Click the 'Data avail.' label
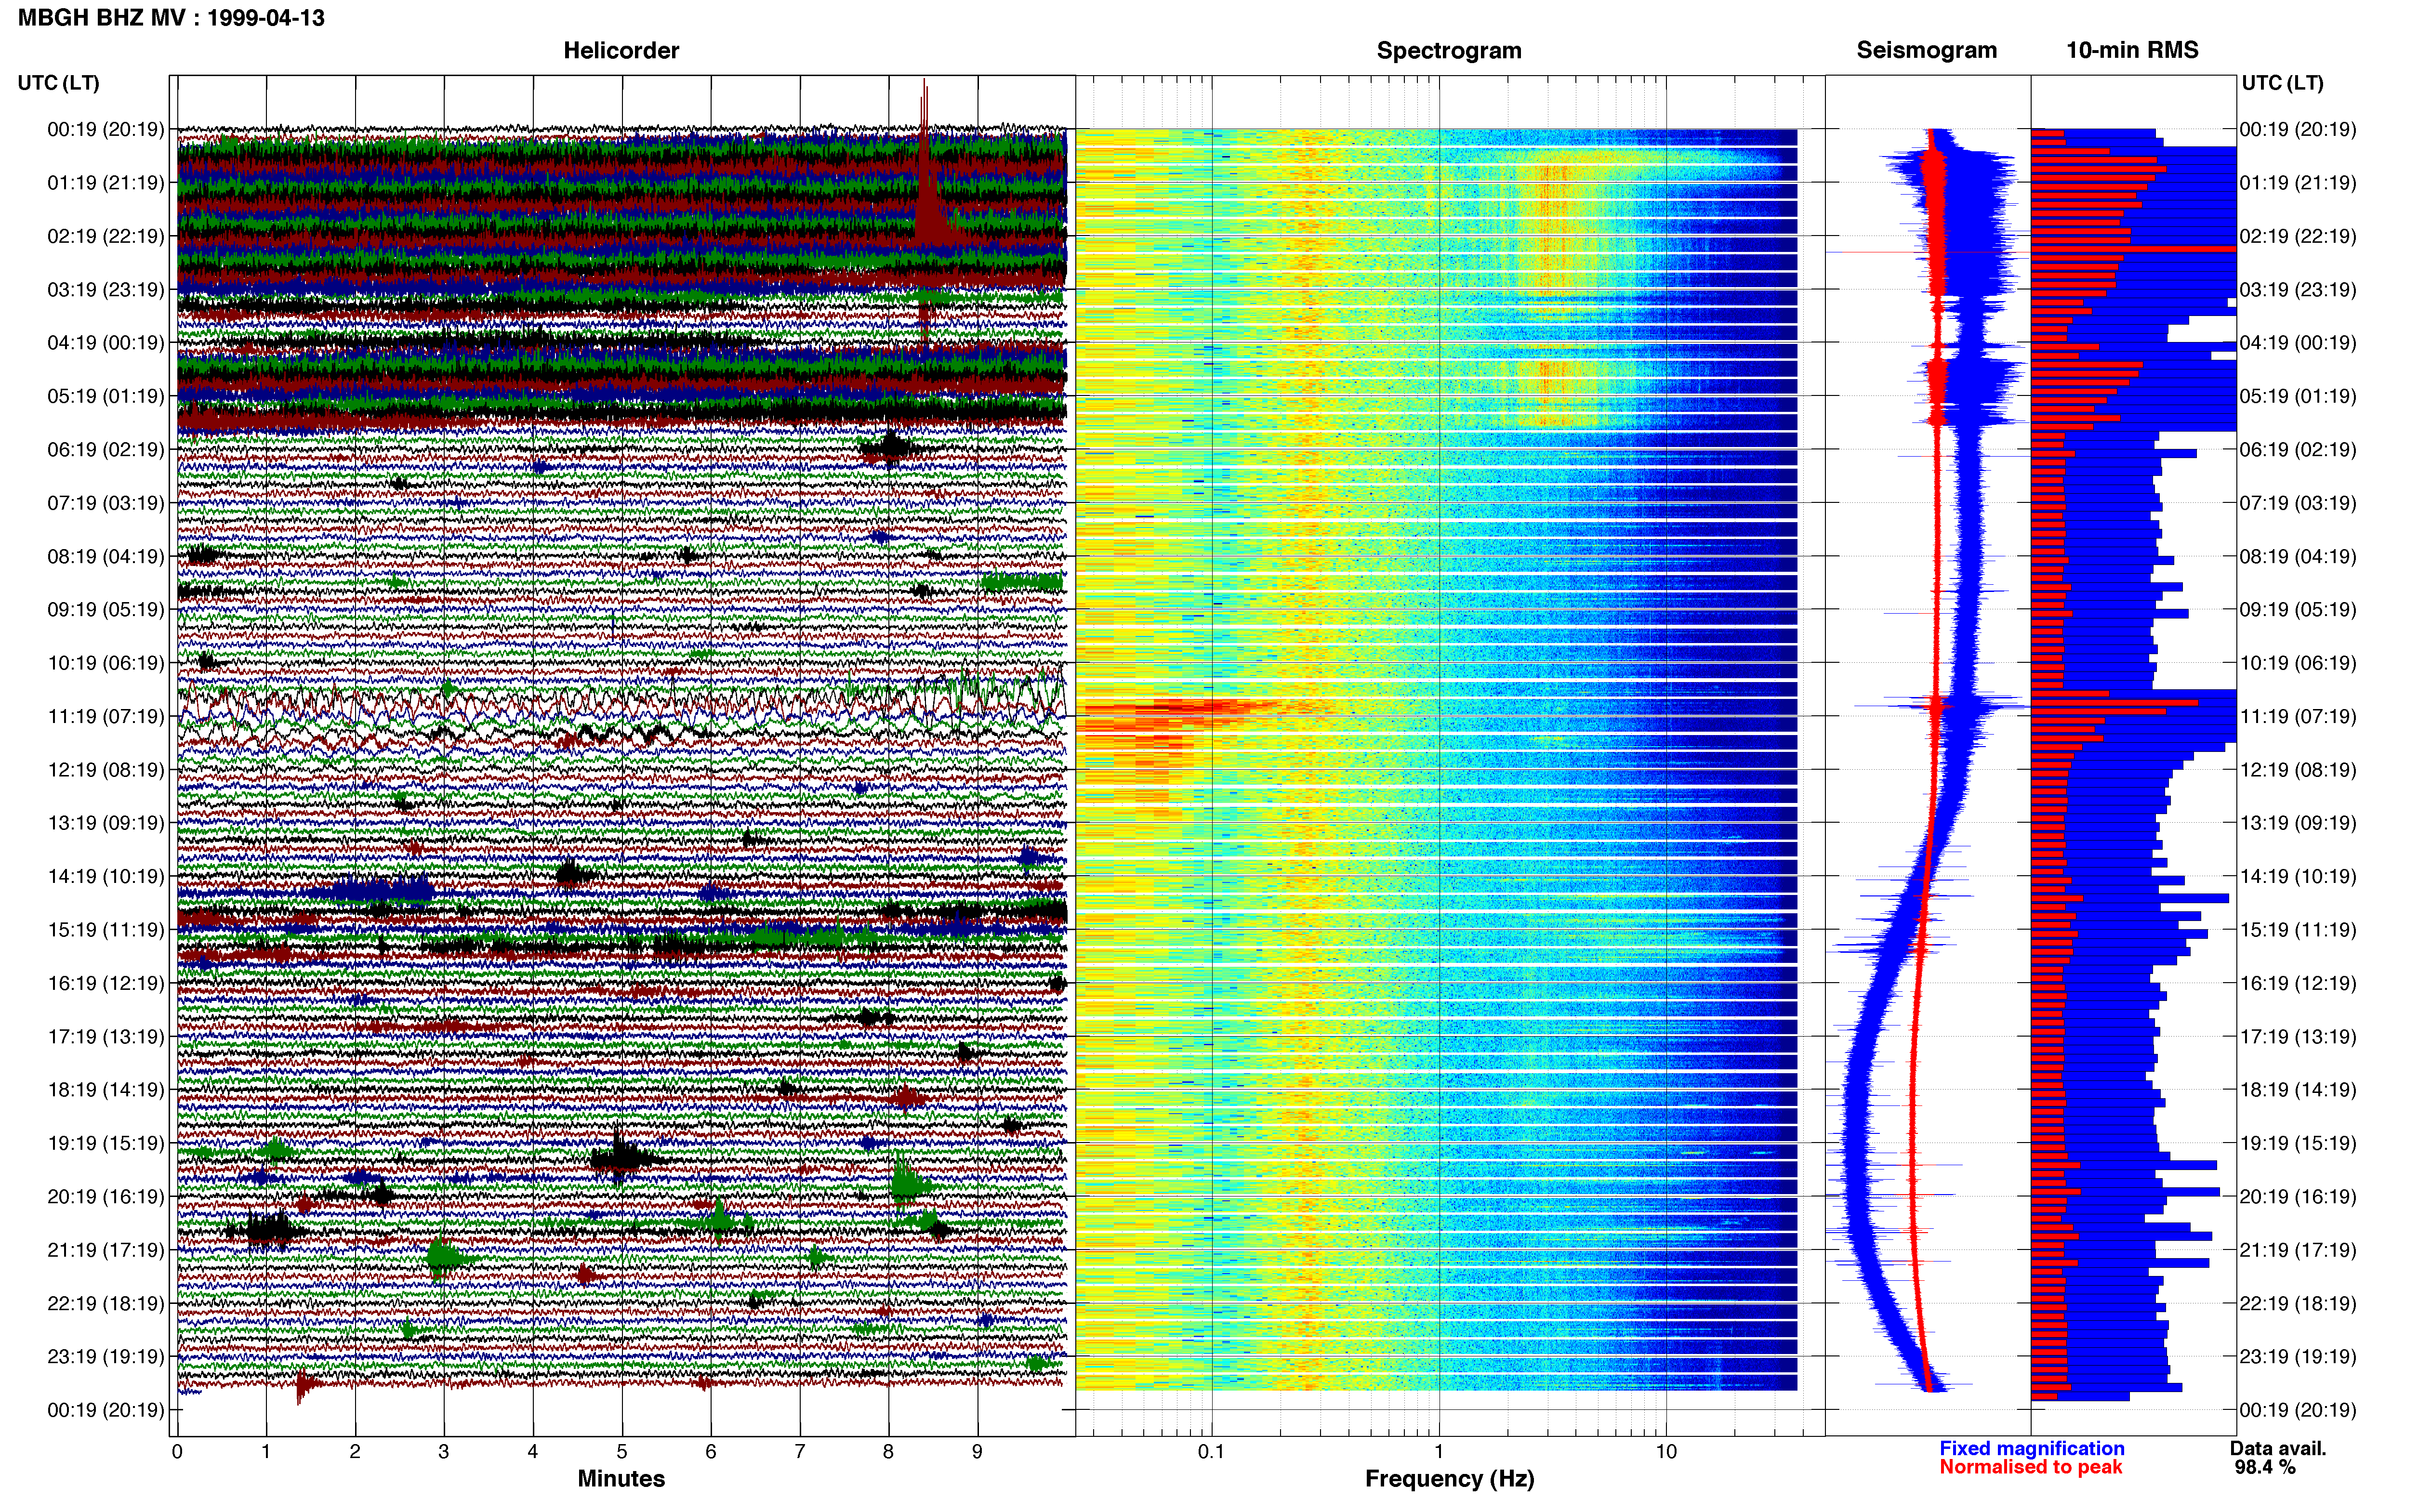This screenshot has height=1512, width=2418. click(x=2278, y=1448)
